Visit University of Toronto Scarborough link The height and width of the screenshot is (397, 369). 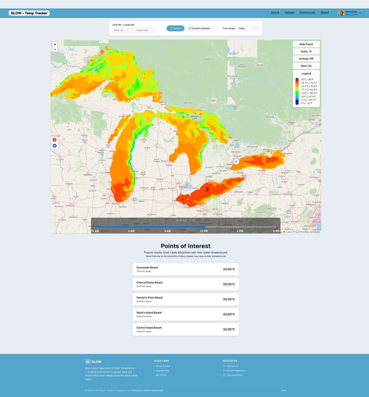click(148, 391)
